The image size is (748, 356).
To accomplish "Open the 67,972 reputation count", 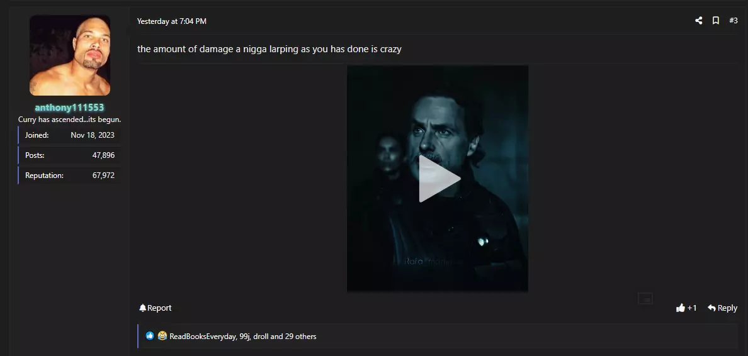I will 103,175.
